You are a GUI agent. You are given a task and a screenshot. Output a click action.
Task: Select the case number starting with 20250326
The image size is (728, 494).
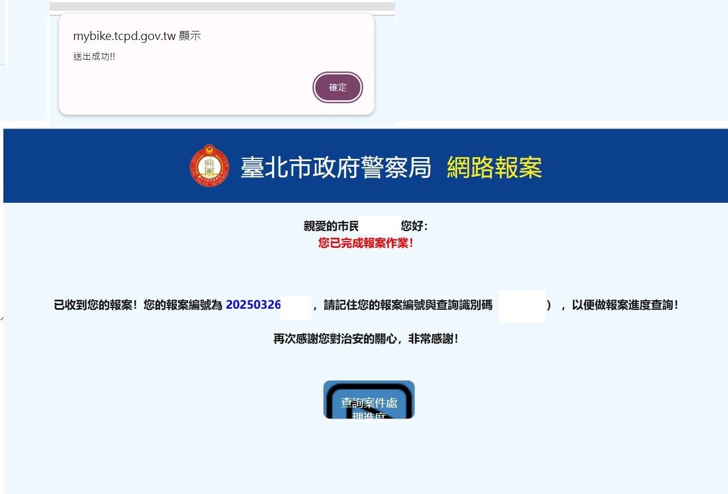253,305
